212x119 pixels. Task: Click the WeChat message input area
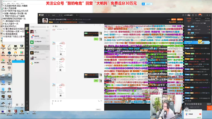click(x=77, y=105)
